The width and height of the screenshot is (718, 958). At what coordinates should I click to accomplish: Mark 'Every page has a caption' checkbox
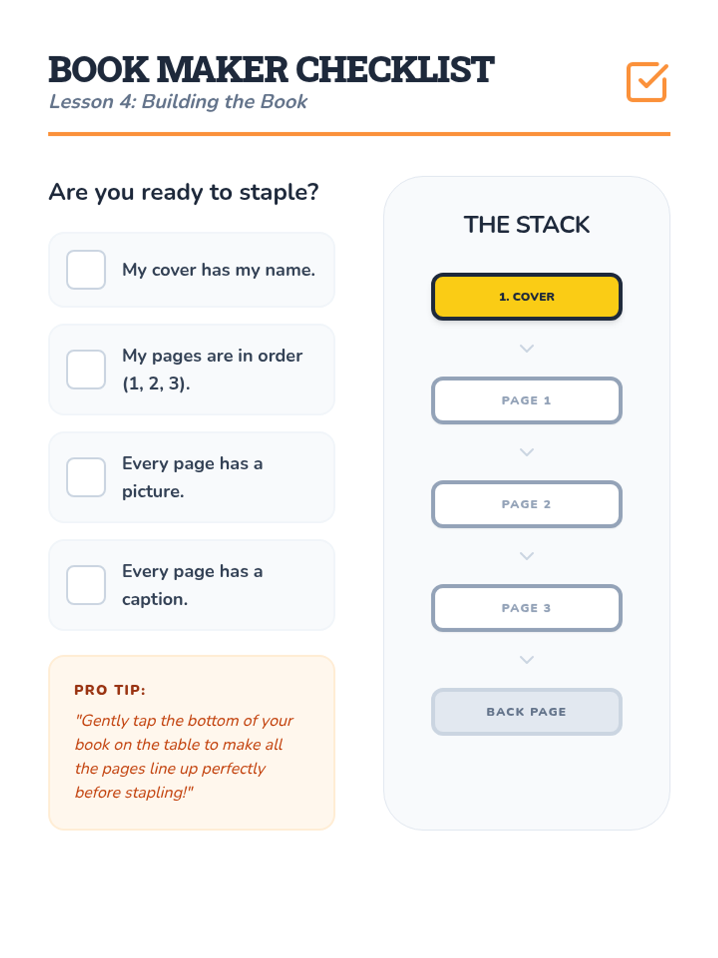(x=86, y=585)
